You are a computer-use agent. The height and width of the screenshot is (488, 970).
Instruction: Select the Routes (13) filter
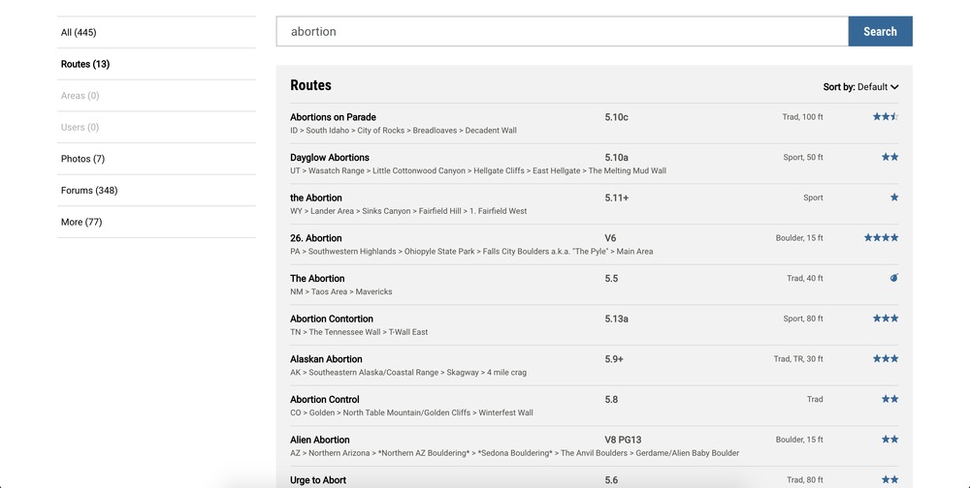pyautogui.click(x=156, y=64)
